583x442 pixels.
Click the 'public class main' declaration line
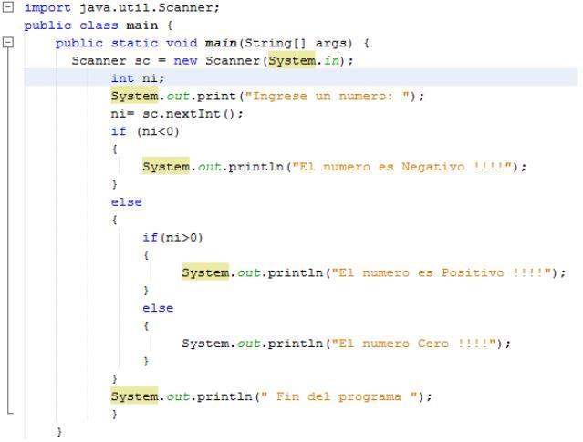(99, 26)
